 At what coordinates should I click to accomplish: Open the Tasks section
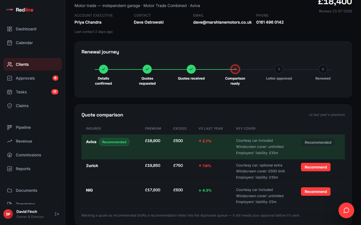click(x=32, y=92)
